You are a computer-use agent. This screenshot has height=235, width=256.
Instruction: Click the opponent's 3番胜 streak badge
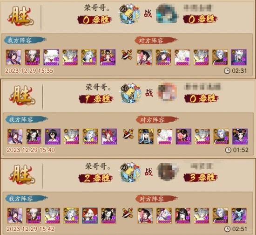tap(201, 178)
